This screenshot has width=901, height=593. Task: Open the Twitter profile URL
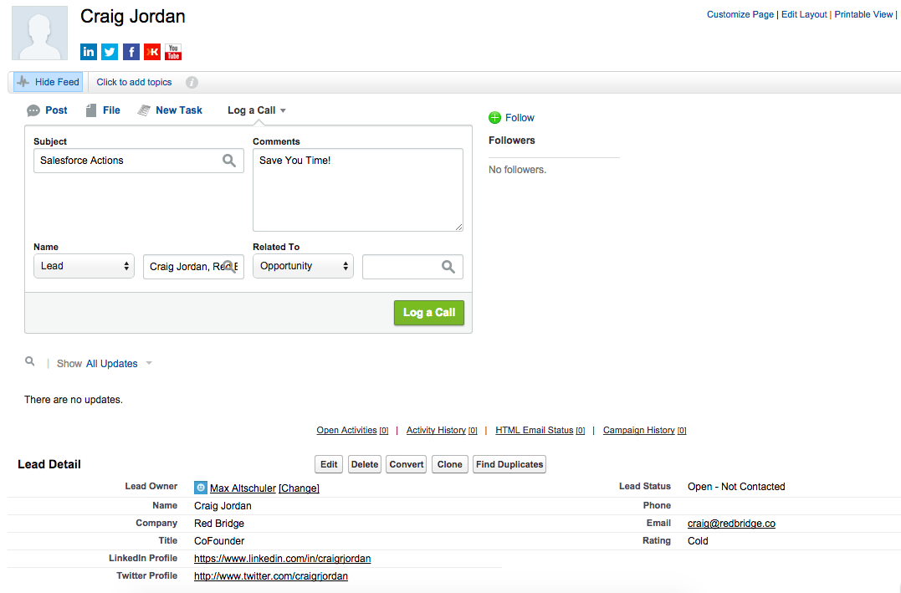pyautogui.click(x=271, y=576)
